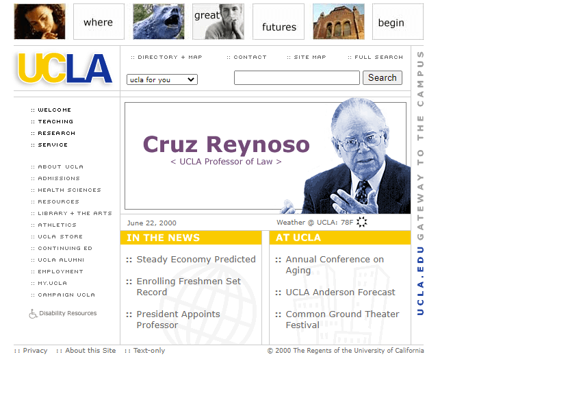Screen dimensions: 568x411
Task: Select Research in the sidebar
Action: [53, 133]
